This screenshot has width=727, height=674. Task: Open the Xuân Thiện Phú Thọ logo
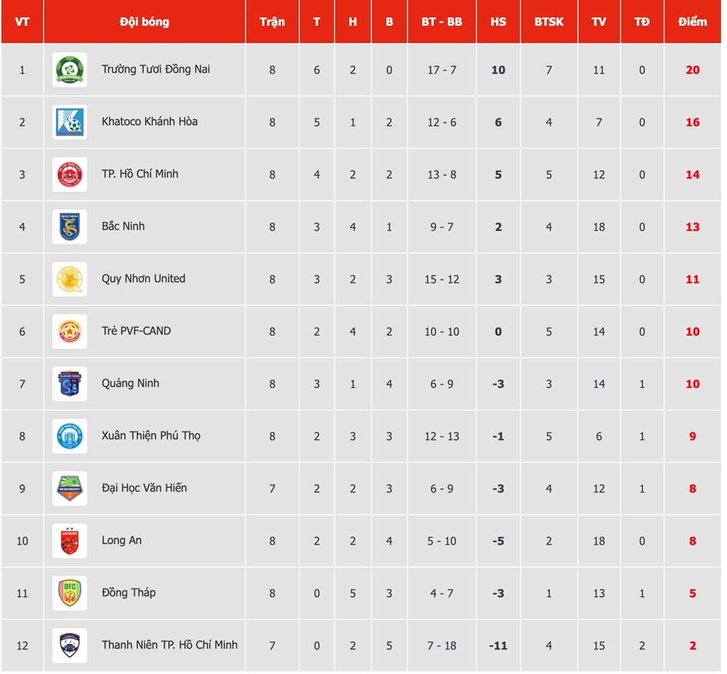[70, 436]
